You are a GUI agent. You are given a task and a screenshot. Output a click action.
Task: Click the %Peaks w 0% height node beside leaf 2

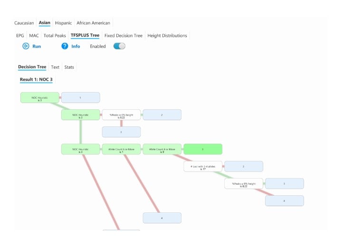(121, 115)
